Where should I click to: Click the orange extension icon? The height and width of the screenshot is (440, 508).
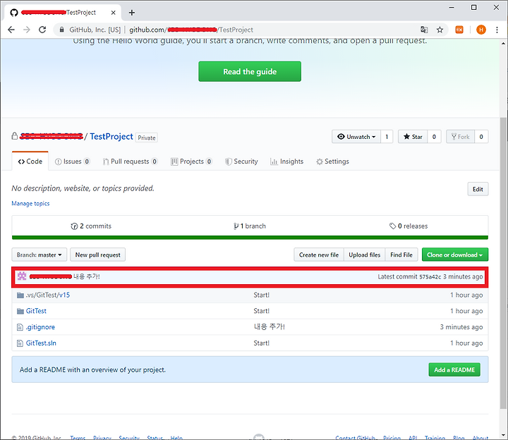coord(459,30)
